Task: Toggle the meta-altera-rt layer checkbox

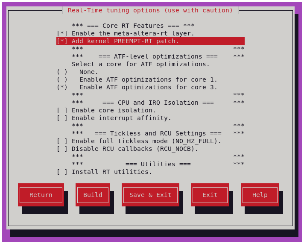Action: [62, 33]
